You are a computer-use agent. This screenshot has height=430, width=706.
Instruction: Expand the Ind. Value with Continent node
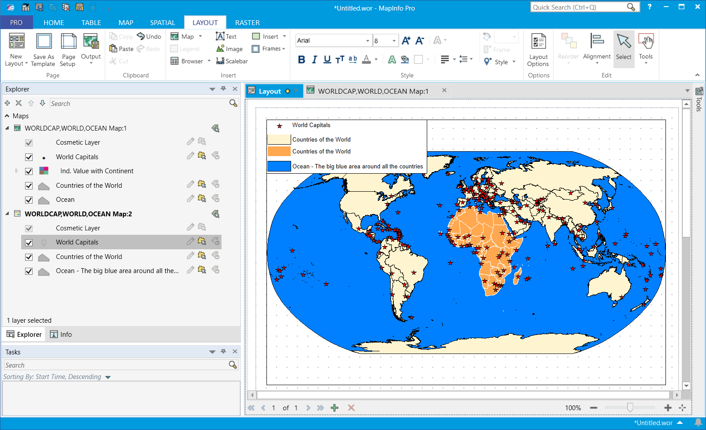pyautogui.click(x=16, y=171)
